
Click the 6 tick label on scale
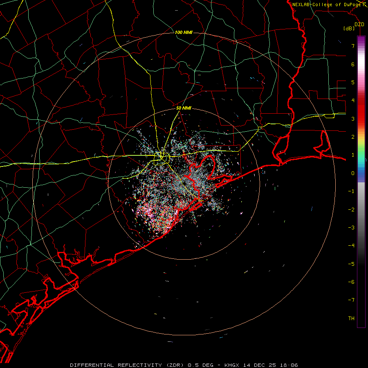[353, 64]
